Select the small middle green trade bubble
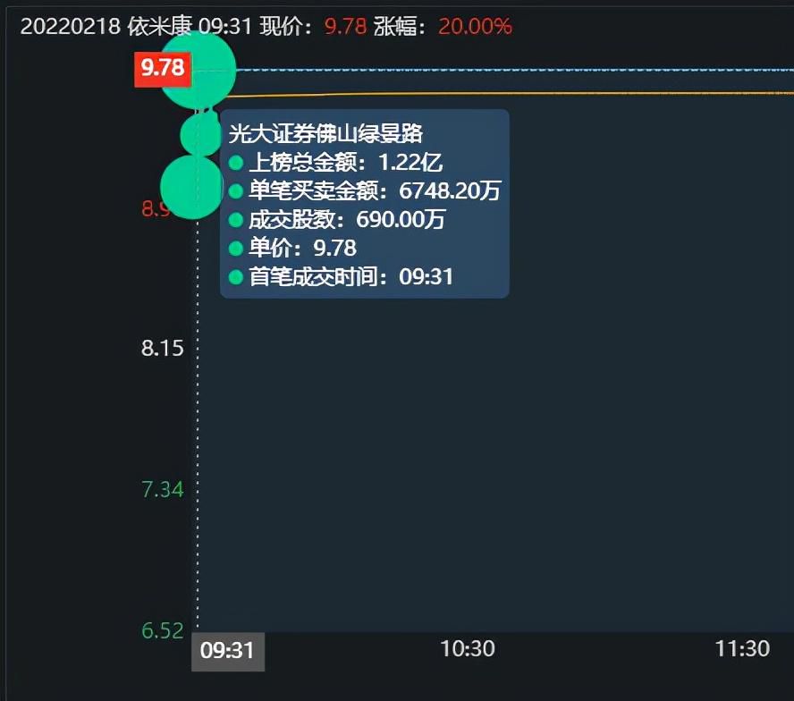 pos(199,134)
